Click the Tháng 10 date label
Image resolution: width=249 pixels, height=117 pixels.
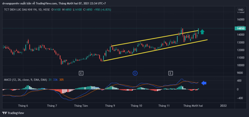coord(136,106)
